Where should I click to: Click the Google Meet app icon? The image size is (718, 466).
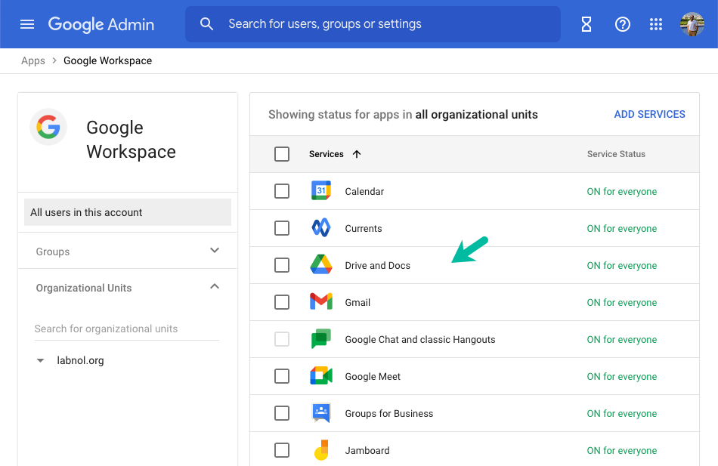pos(321,376)
